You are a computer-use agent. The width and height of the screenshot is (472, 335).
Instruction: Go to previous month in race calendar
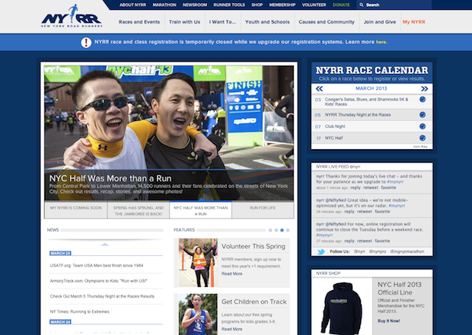click(319, 88)
